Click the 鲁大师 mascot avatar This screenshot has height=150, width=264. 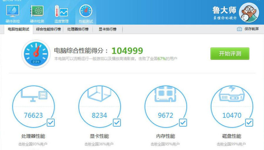tap(249, 12)
